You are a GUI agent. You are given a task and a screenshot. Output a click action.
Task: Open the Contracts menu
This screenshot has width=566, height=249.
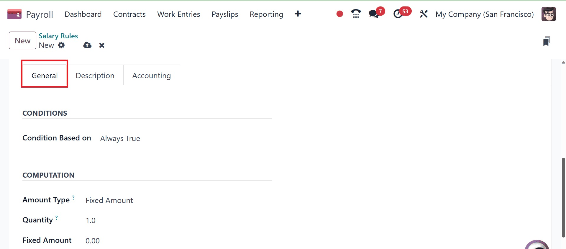[x=129, y=14]
